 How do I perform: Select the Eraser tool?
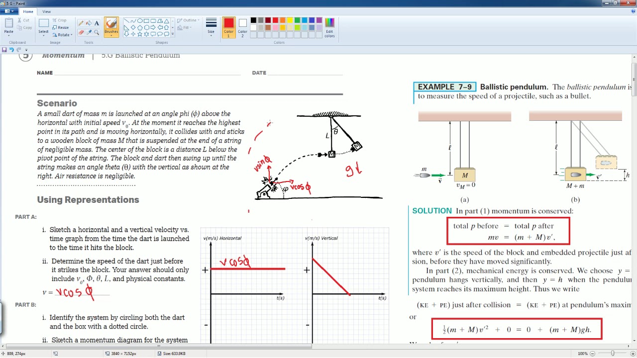[x=81, y=32]
